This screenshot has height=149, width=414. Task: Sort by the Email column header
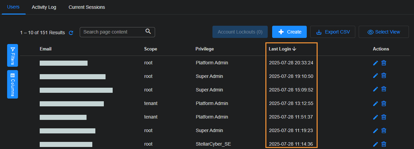(45, 49)
